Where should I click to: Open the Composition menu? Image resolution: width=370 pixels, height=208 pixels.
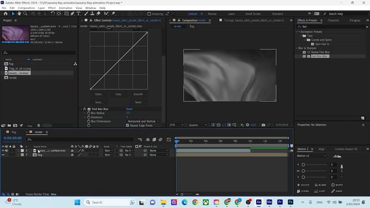26,8
